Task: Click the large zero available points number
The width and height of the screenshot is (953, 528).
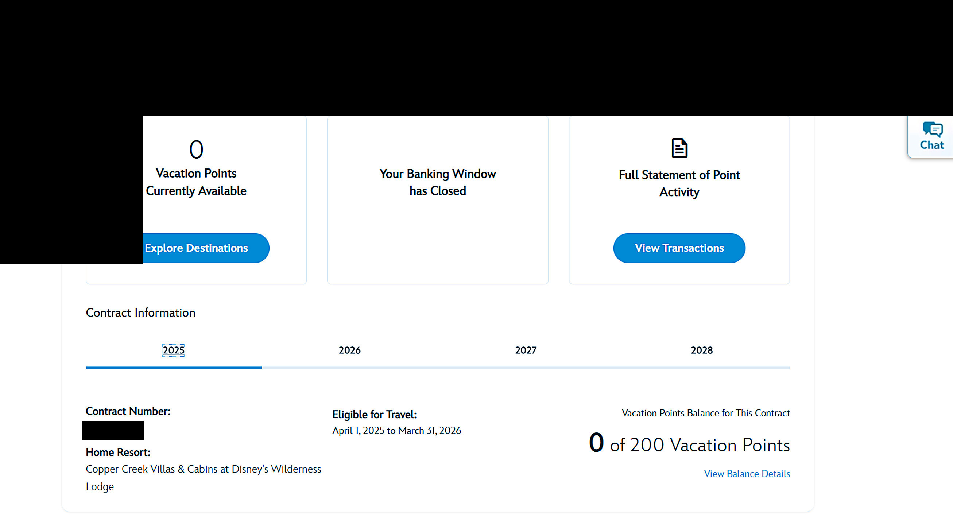Action: (x=196, y=150)
